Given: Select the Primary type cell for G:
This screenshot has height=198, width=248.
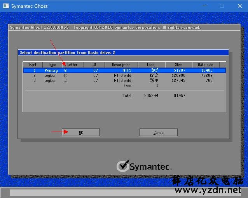Looking at the screenshot, I should [x=51, y=70].
